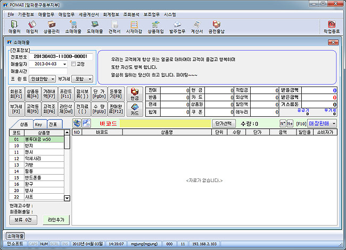Click the N+ button
Screen dimensions: 346x250
click(290, 124)
